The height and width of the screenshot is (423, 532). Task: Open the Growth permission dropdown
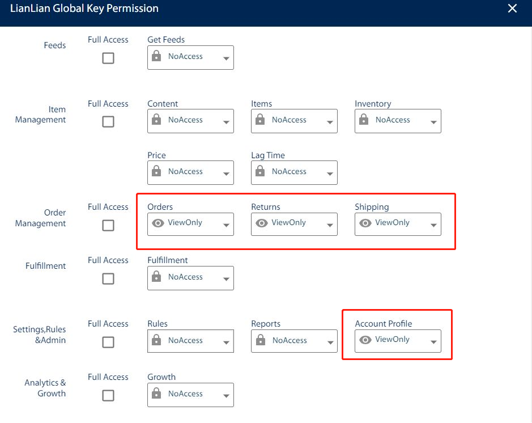[x=190, y=394]
